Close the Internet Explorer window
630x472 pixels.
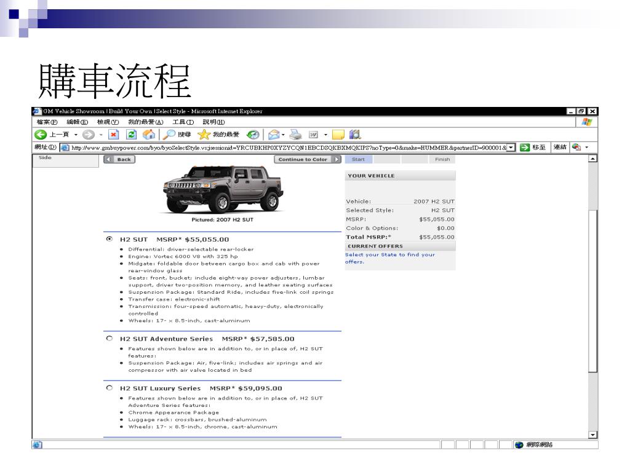592,111
